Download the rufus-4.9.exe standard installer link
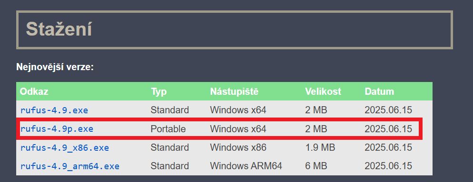 (54, 110)
